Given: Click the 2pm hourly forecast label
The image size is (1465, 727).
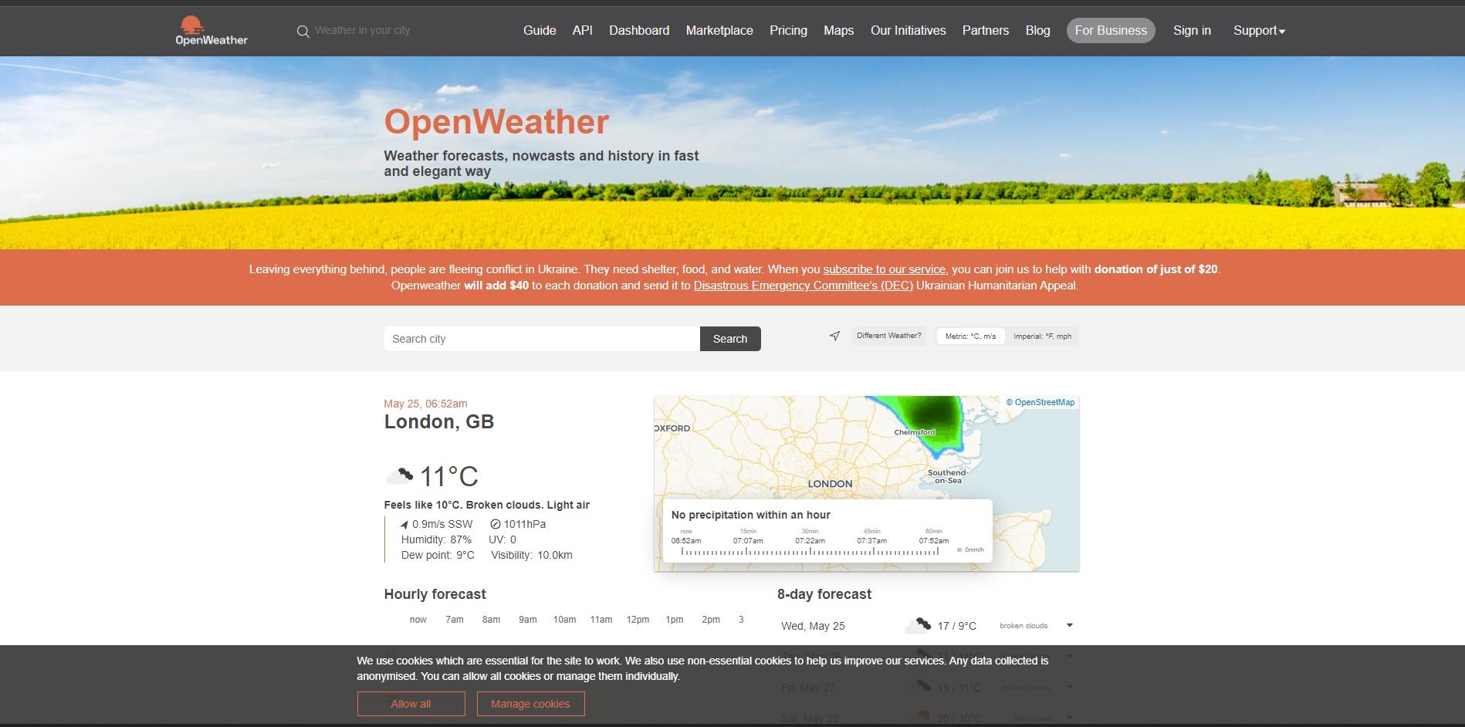Looking at the screenshot, I should [x=711, y=620].
